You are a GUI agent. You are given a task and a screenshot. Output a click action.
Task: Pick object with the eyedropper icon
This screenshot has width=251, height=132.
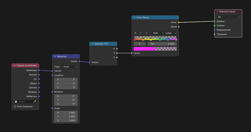click(x=35, y=102)
